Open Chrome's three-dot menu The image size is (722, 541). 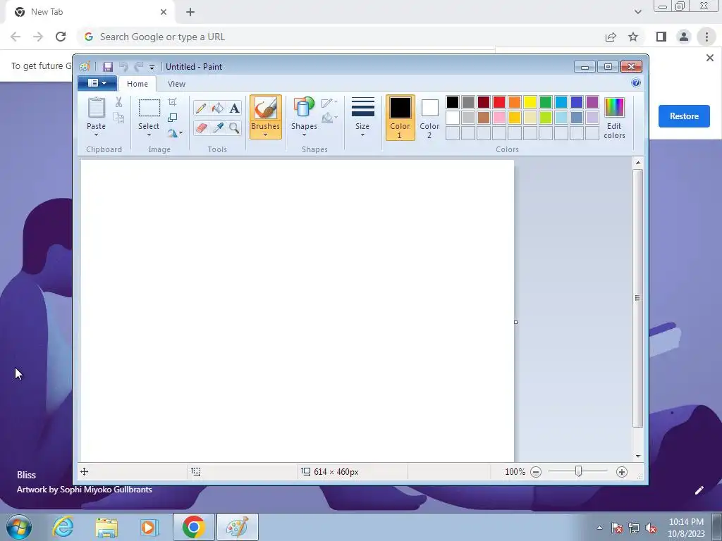click(706, 37)
